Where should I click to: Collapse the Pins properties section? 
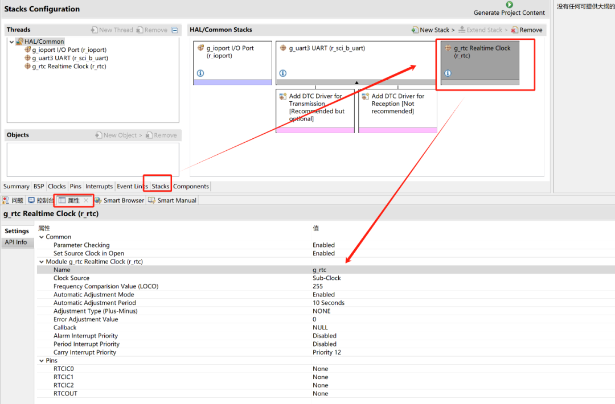pos(42,361)
